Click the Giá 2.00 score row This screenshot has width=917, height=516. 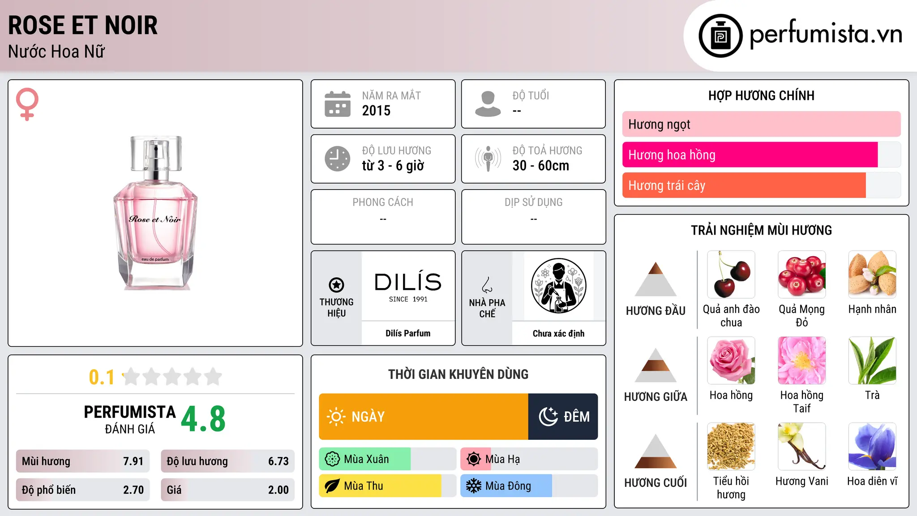(x=227, y=490)
